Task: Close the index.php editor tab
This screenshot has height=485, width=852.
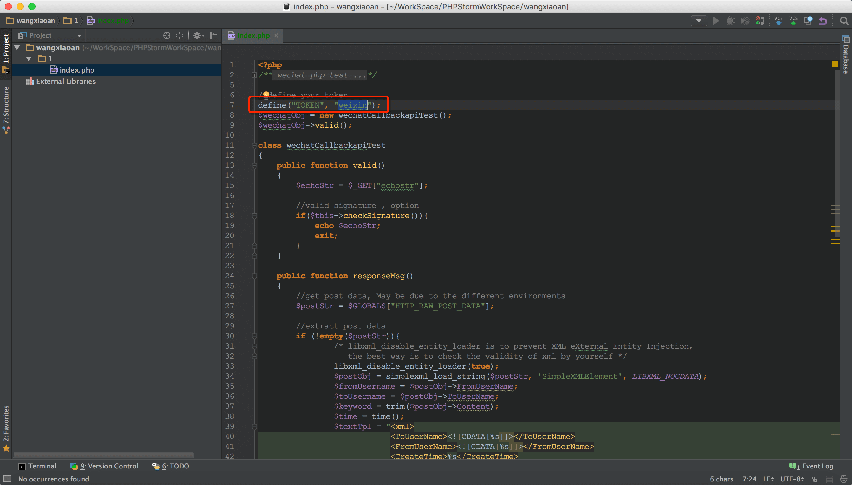Action: [x=276, y=35]
